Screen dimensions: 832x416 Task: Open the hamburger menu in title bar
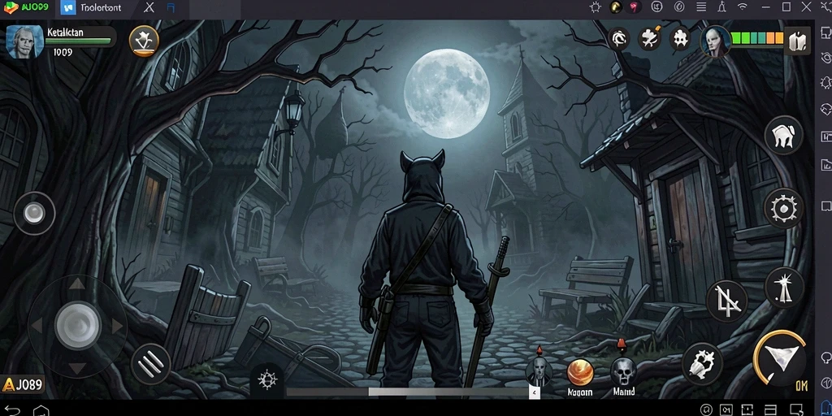(x=701, y=6)
